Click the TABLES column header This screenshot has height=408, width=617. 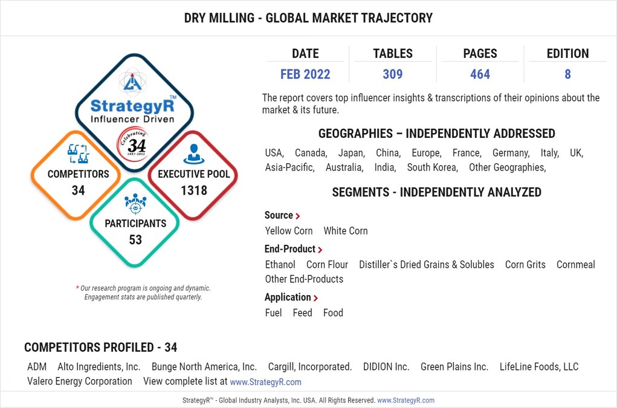click(393, 54)
